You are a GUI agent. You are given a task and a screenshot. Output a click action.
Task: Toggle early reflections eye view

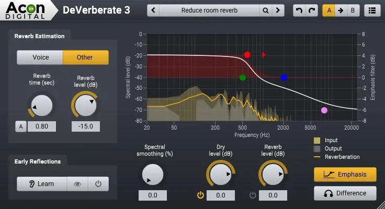coord(77,184)
